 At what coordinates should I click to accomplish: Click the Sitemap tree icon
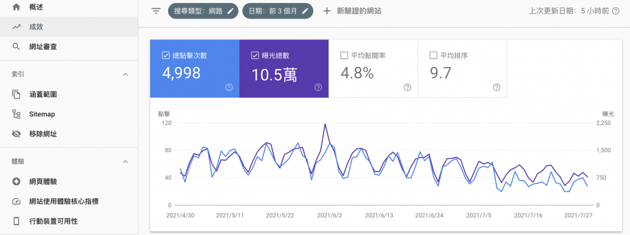click(16, 114)
